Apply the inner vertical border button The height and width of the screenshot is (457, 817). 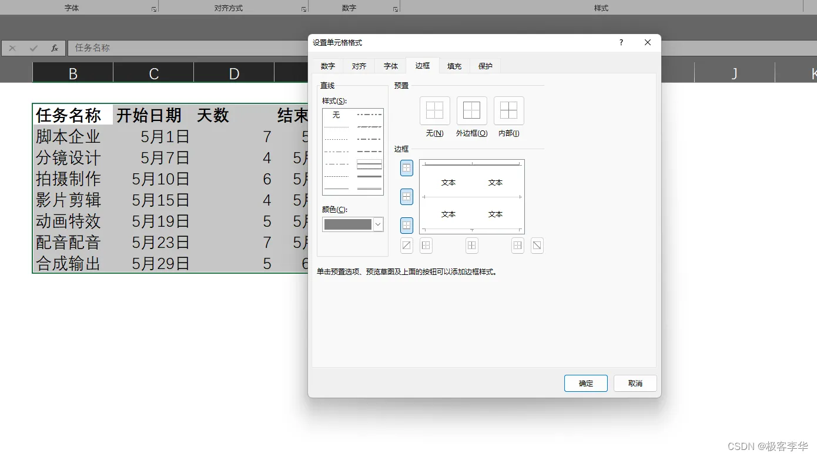[472, 246]
